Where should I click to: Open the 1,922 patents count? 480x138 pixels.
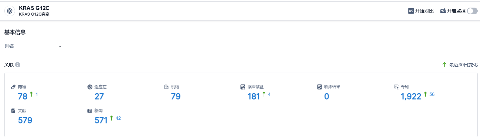tap(411, 97)
